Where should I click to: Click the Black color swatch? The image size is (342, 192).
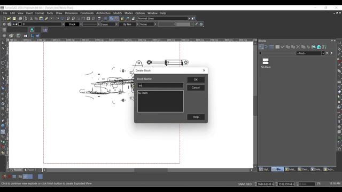click(x=72, y=25)
